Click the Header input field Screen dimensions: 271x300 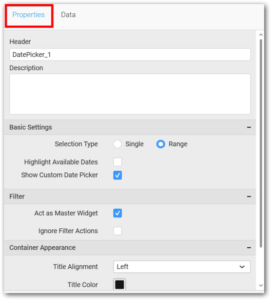(x=130, y=55)
